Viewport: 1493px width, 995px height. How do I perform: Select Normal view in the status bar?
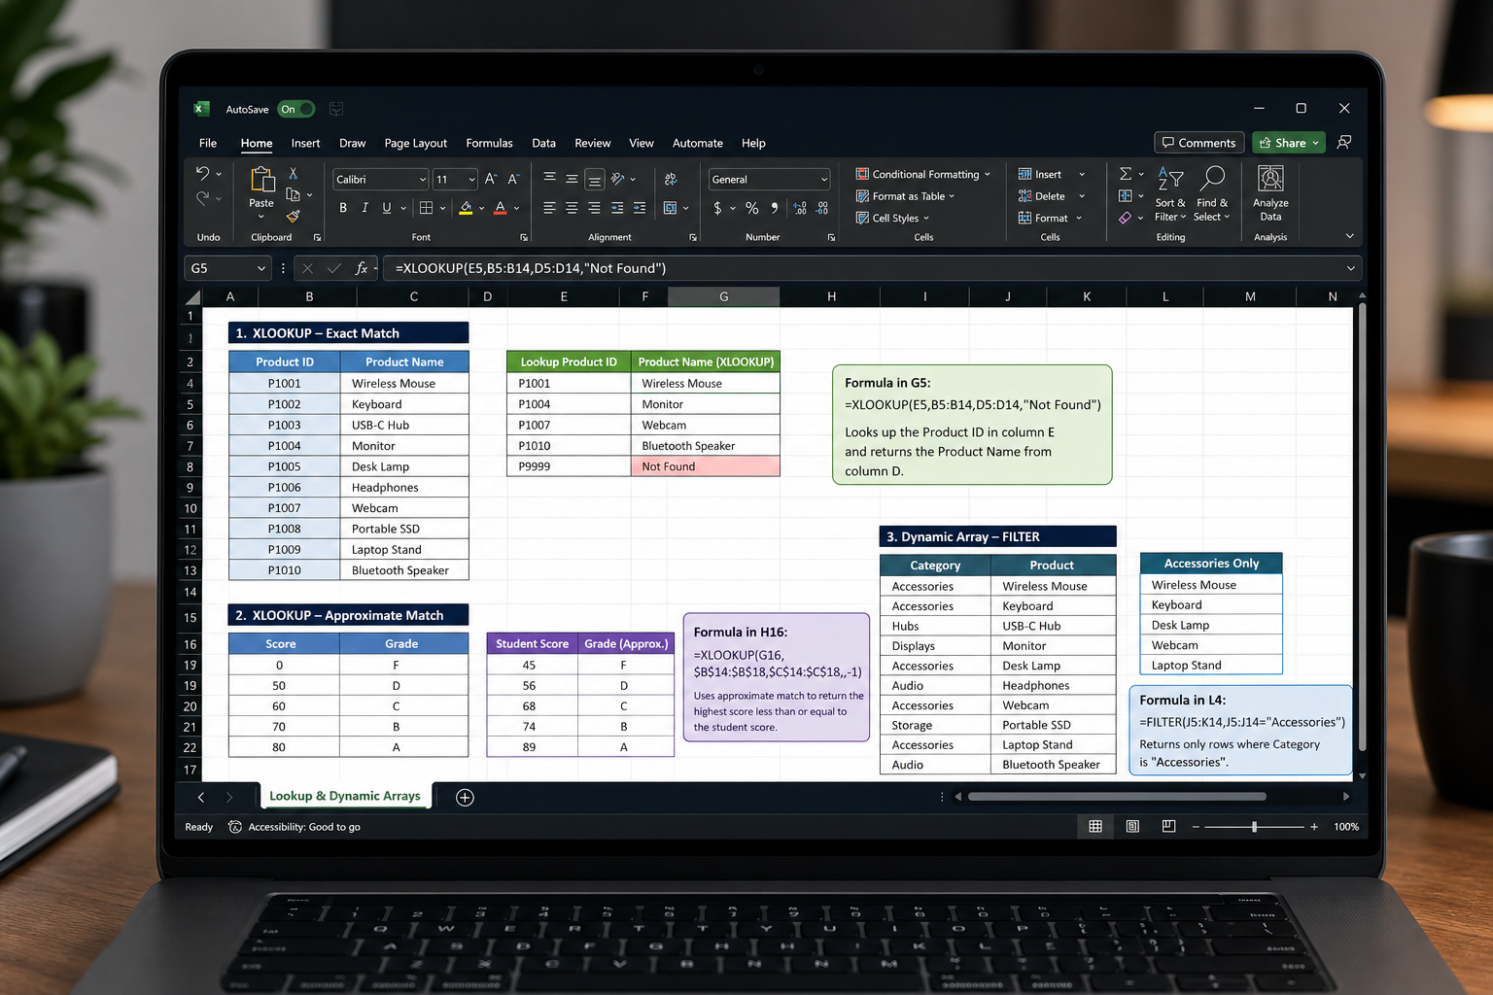tap(1095, 827)
